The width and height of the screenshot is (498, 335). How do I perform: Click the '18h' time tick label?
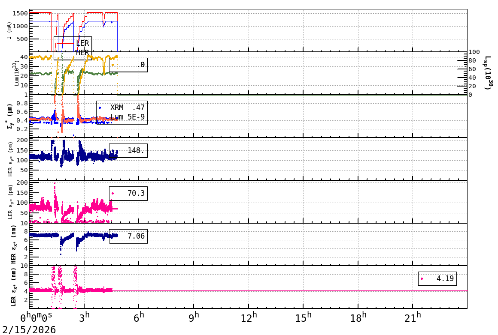coord(358,317)
